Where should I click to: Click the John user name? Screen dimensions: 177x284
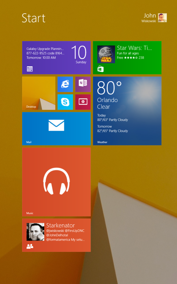click(x=150, y=16)
